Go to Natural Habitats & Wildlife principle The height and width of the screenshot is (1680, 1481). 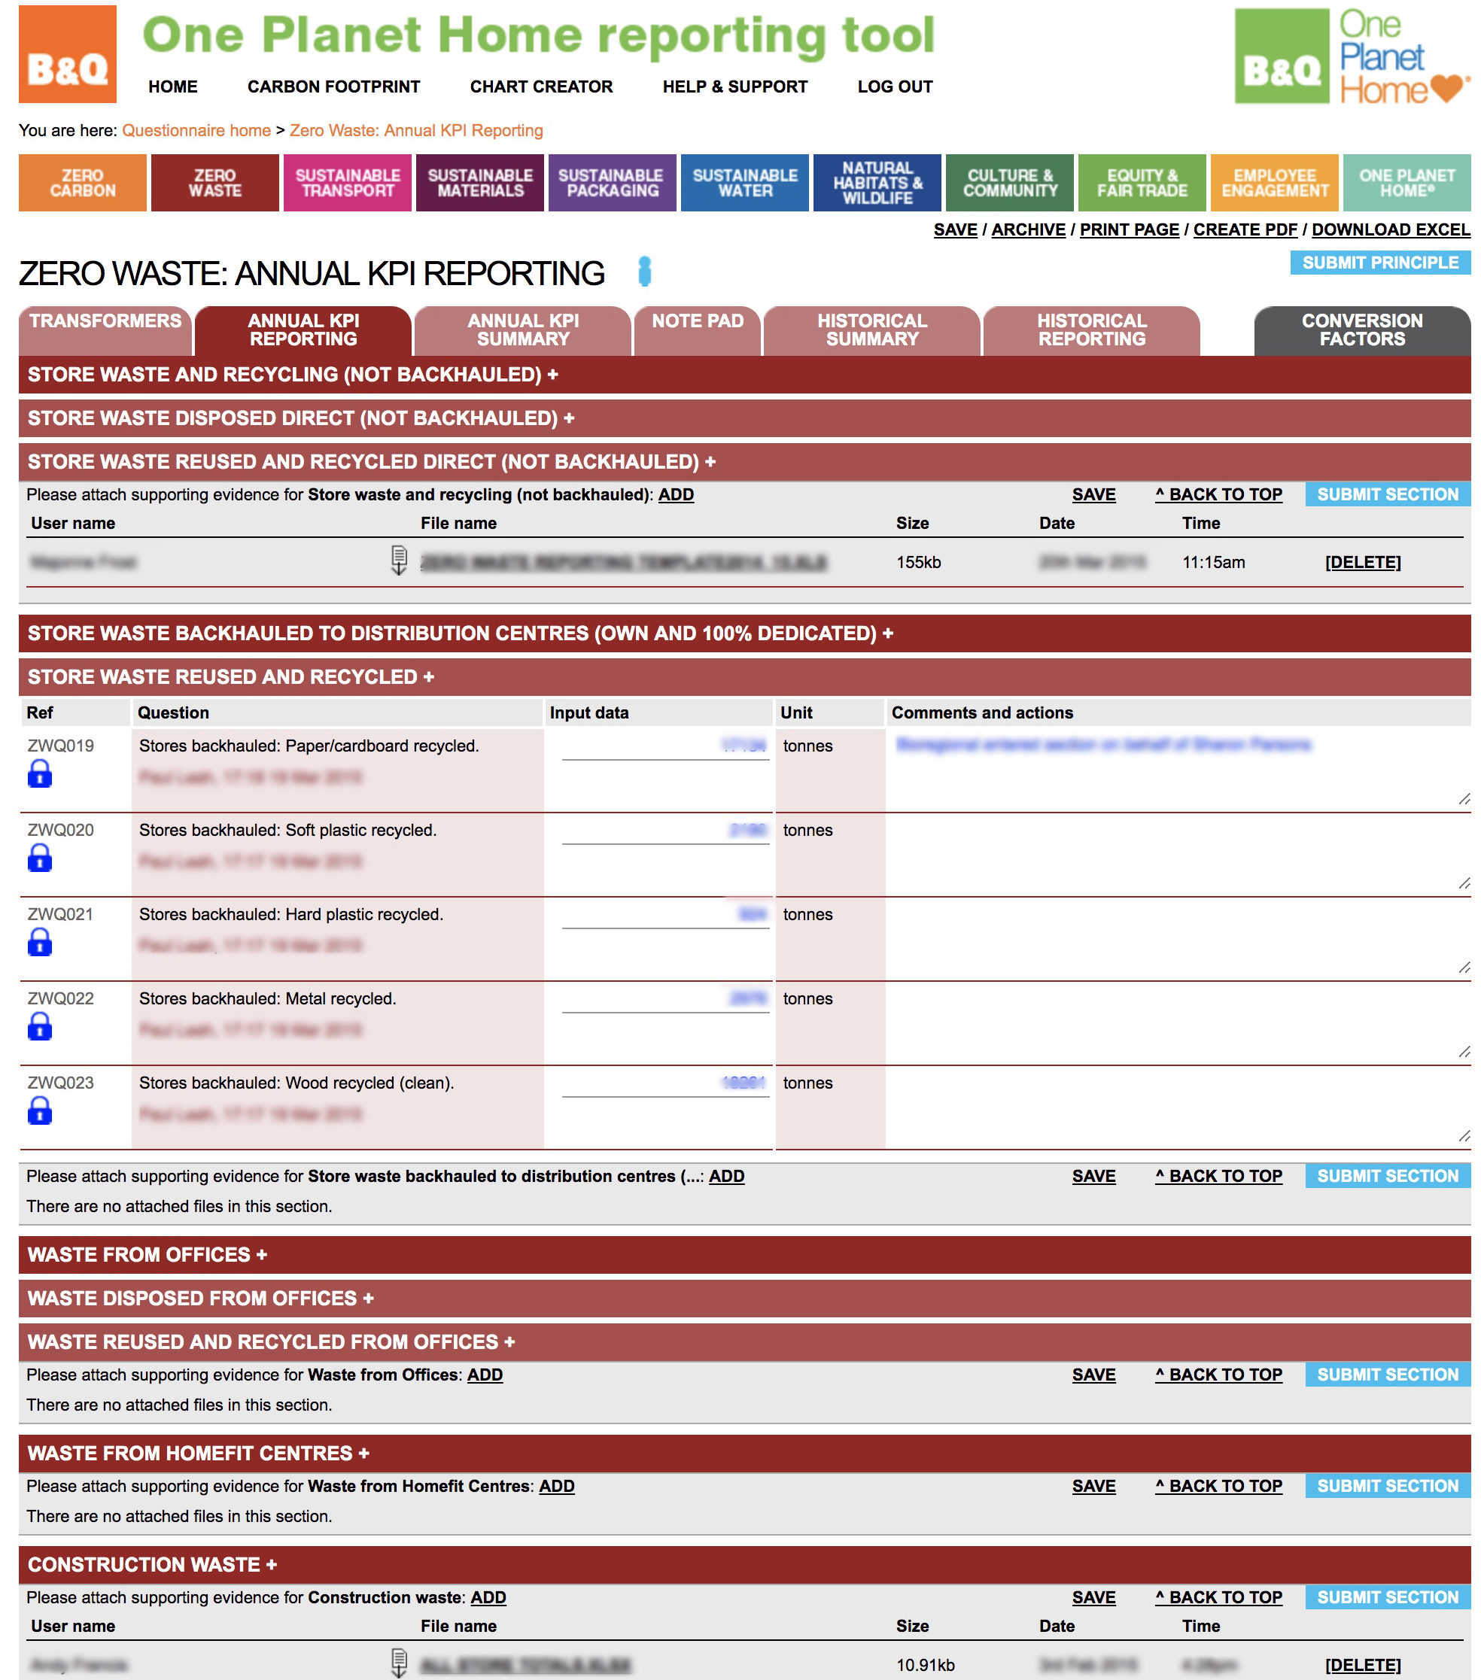(877, 184)
